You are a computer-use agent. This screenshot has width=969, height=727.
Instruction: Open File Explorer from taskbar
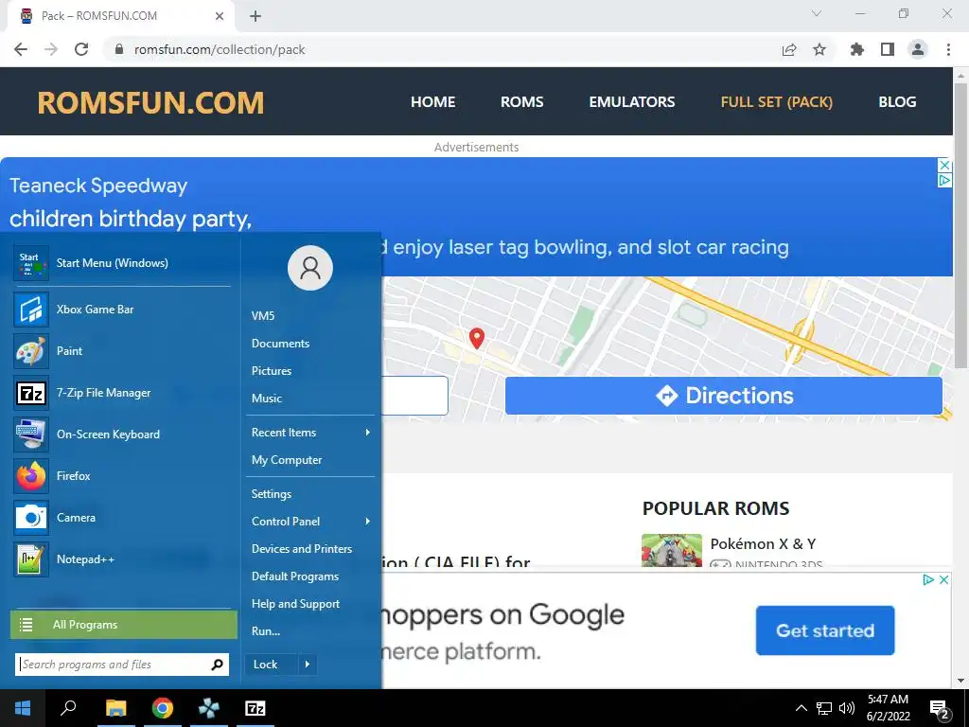pyautogui.click(x=115, y=708)
